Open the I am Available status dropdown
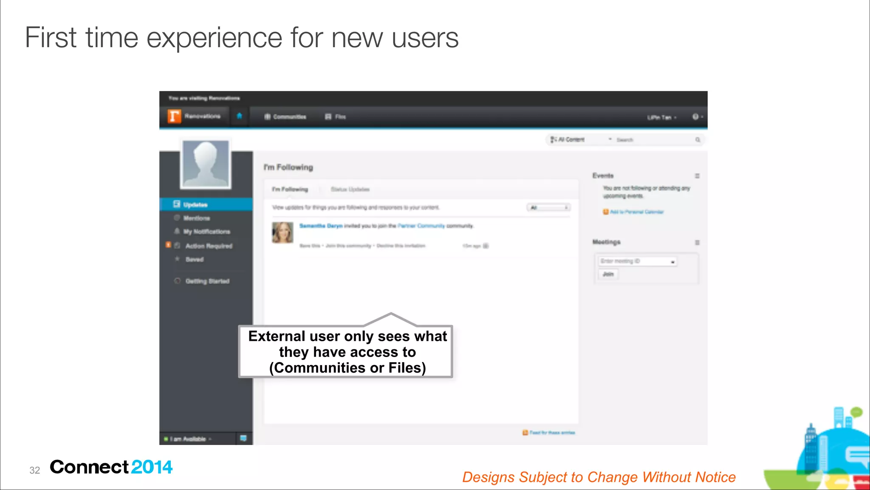Viewport: 870px width, 490px height. coord(188,439)
